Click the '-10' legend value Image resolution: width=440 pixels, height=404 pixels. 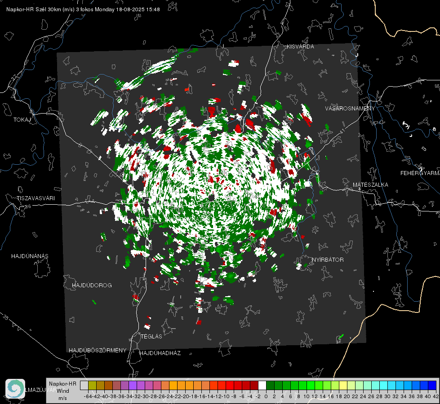(226, 396)
